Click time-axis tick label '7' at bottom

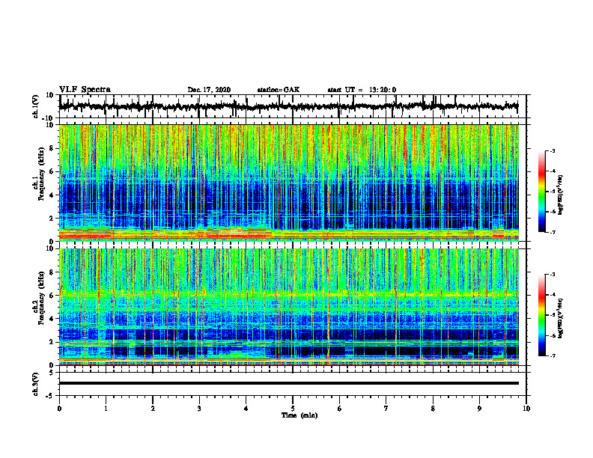point(386,409)
